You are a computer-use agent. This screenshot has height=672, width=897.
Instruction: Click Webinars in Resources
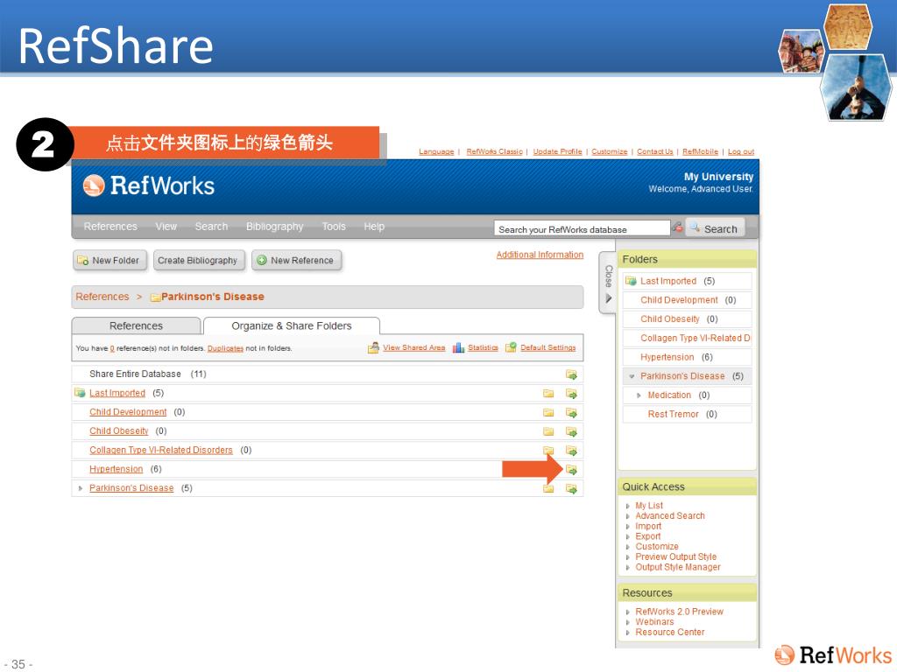pyautogui.click(x=654, y=622)
